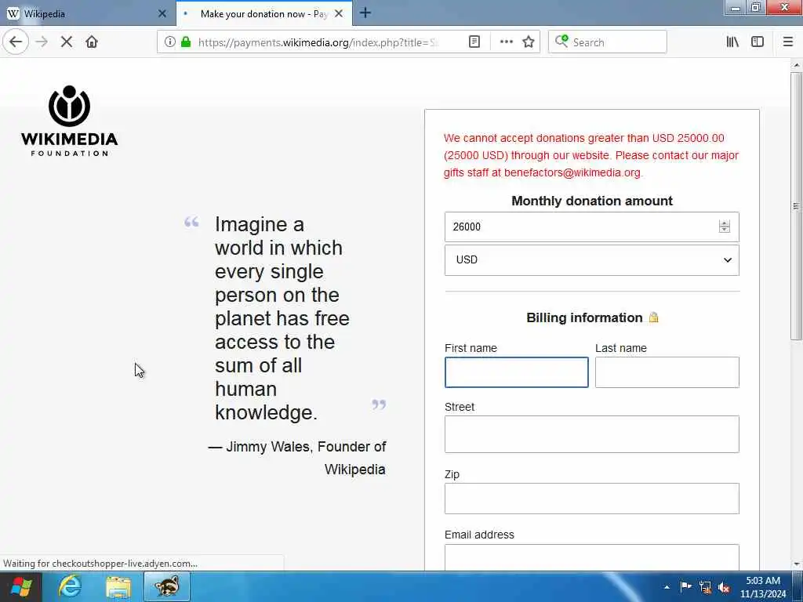
Task: Show hidden tray icons arrow
Action: click(x=667, y=587)
